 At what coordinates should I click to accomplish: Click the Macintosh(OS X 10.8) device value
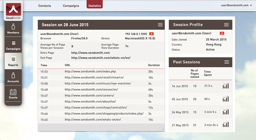[x=140, y=38]
